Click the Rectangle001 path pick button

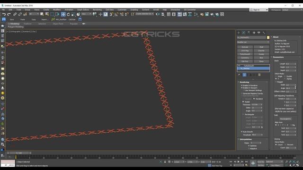[285, 119]
